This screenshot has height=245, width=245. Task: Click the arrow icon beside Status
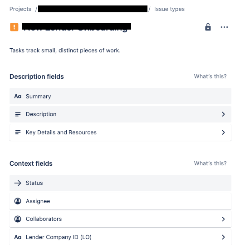point(18,183)
